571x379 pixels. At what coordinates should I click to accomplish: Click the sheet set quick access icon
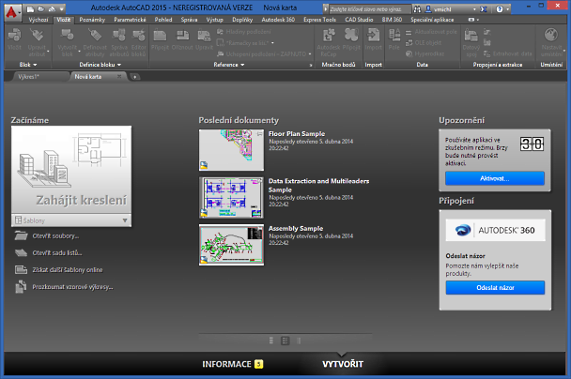(x=52, y=8)
